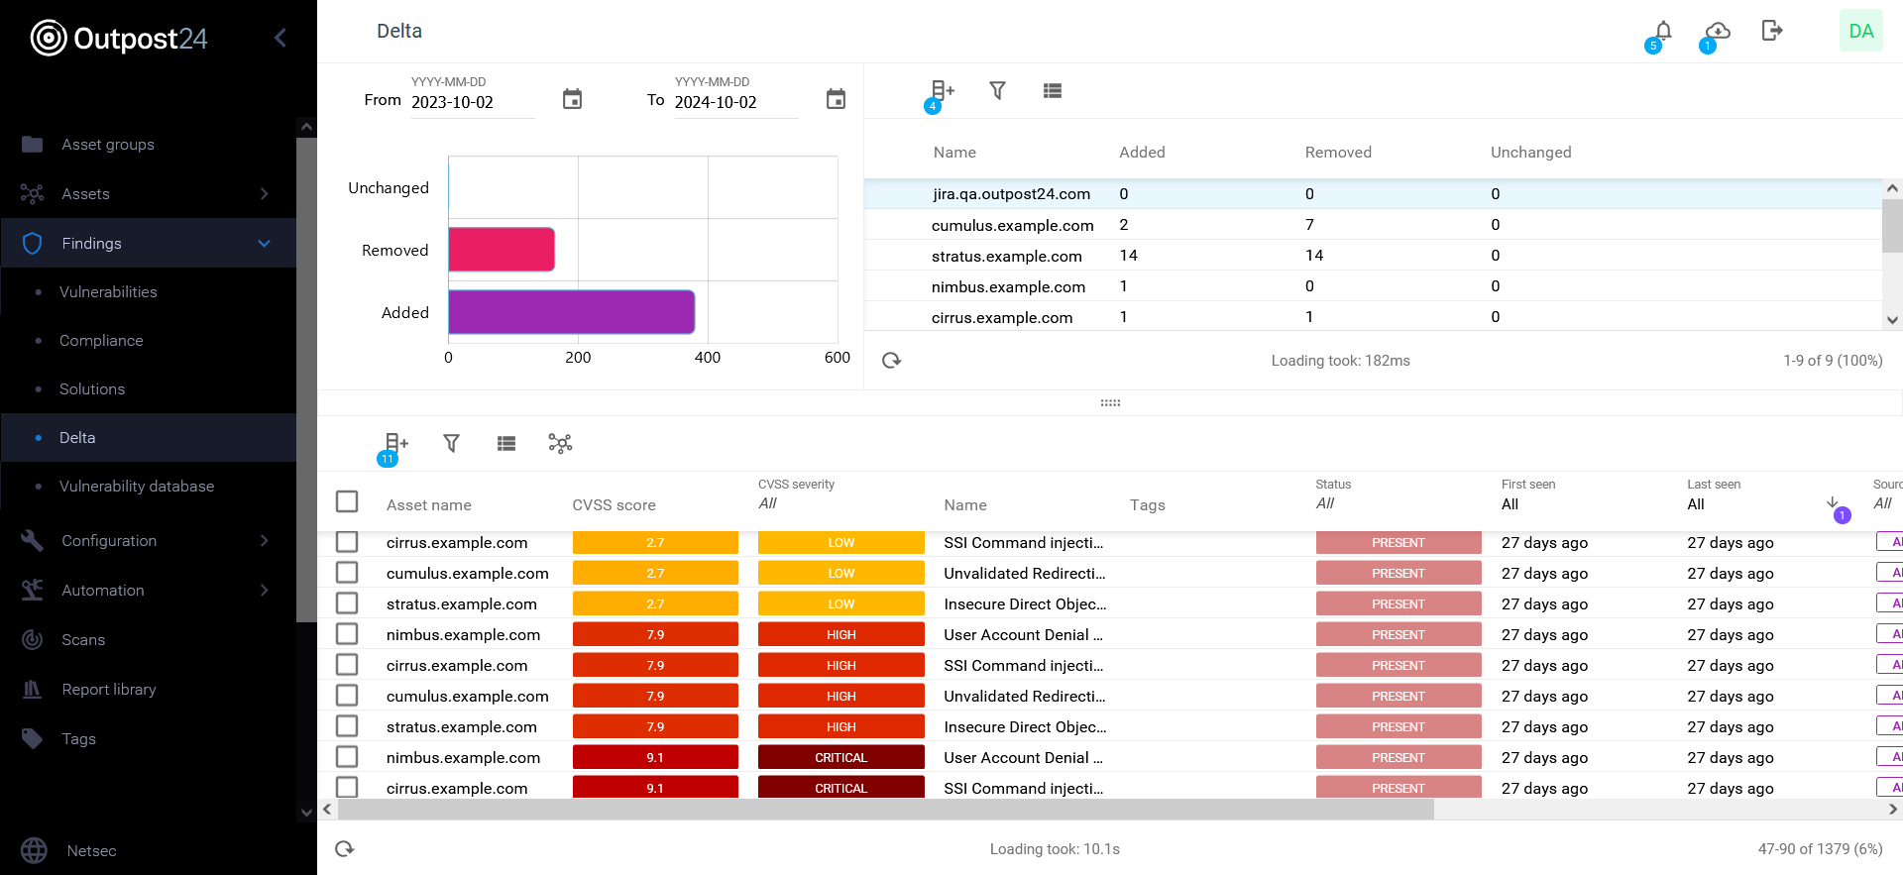Open filter in lower findings toolbar
The height and width of the screenshot is (875, 1903).
pos(451,443)
